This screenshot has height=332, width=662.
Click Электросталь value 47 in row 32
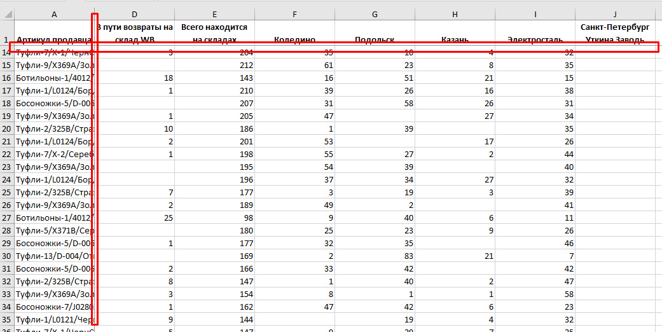coord(535,280)
